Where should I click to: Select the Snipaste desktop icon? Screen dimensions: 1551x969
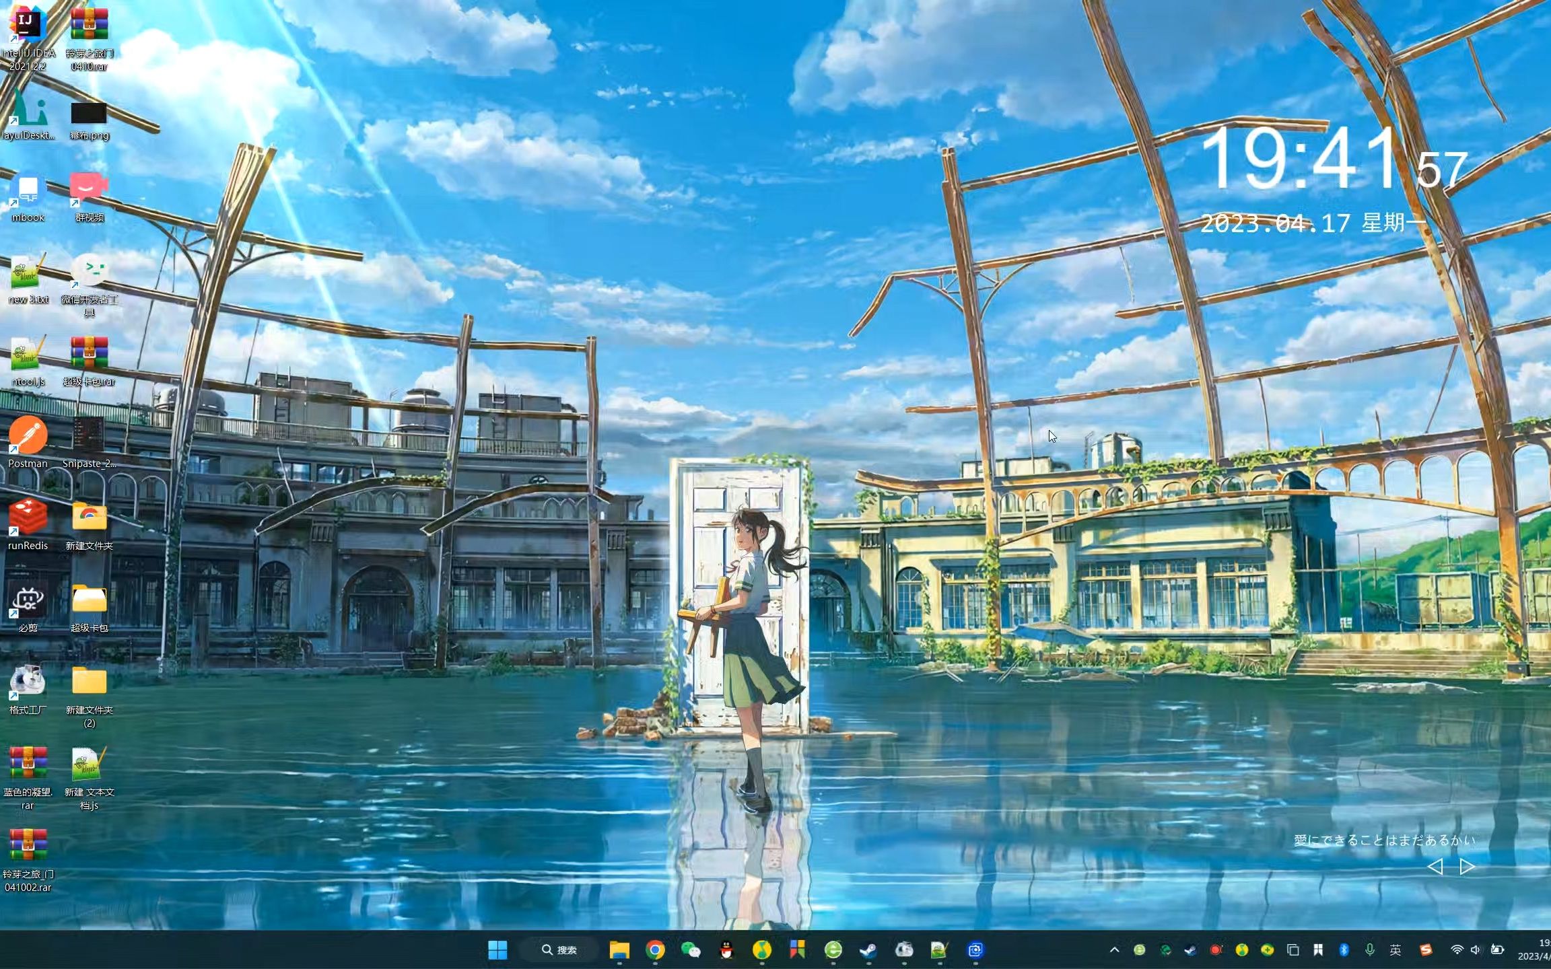pos(89,443)
